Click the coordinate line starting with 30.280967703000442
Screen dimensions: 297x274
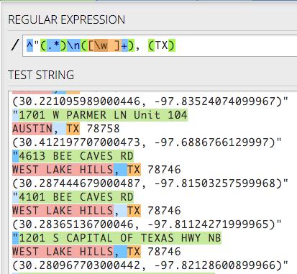(x=150, y=265)
